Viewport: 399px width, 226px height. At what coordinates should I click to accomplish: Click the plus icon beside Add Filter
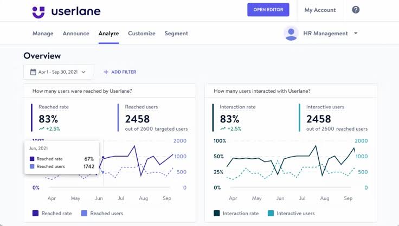click(106, 72)
